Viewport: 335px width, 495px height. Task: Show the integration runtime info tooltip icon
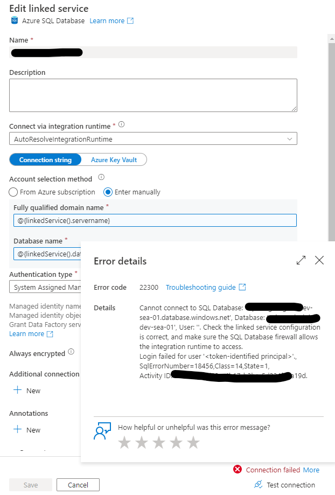[x=122, y=124]
